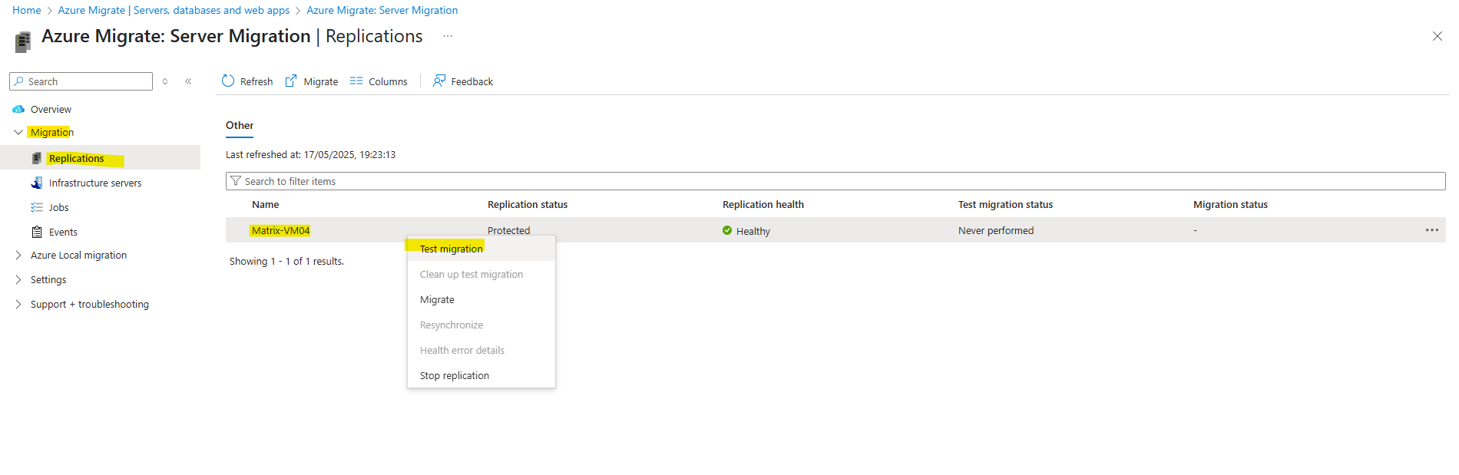Open the row actions ellipsis for Matrix-VM04
Screen dimensions: 1459x475
[1432, 230]
